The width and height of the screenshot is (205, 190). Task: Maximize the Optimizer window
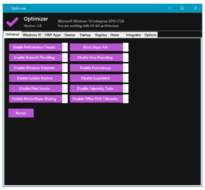[x=183, y=8]
